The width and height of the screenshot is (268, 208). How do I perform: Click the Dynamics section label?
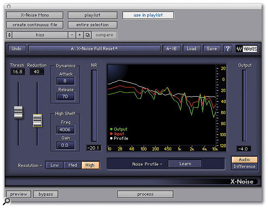point(66,66)
